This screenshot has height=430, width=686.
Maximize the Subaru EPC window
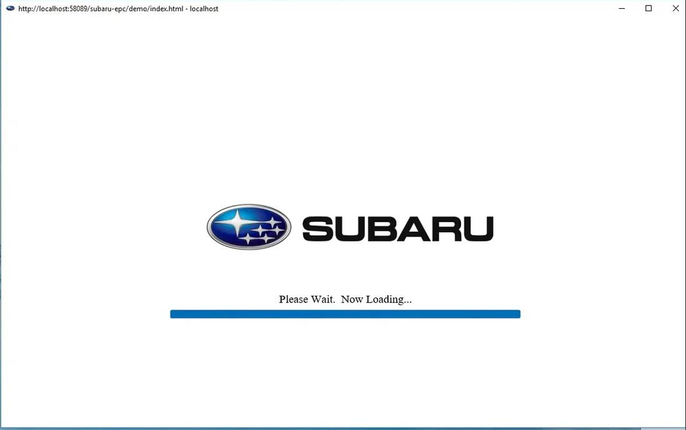[x=649, y=8]
